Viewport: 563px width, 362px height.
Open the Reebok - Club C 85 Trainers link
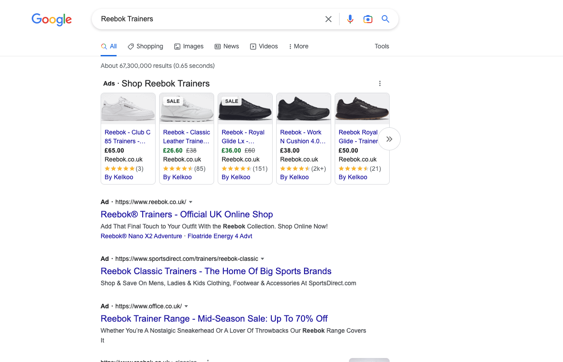(128, 137)
